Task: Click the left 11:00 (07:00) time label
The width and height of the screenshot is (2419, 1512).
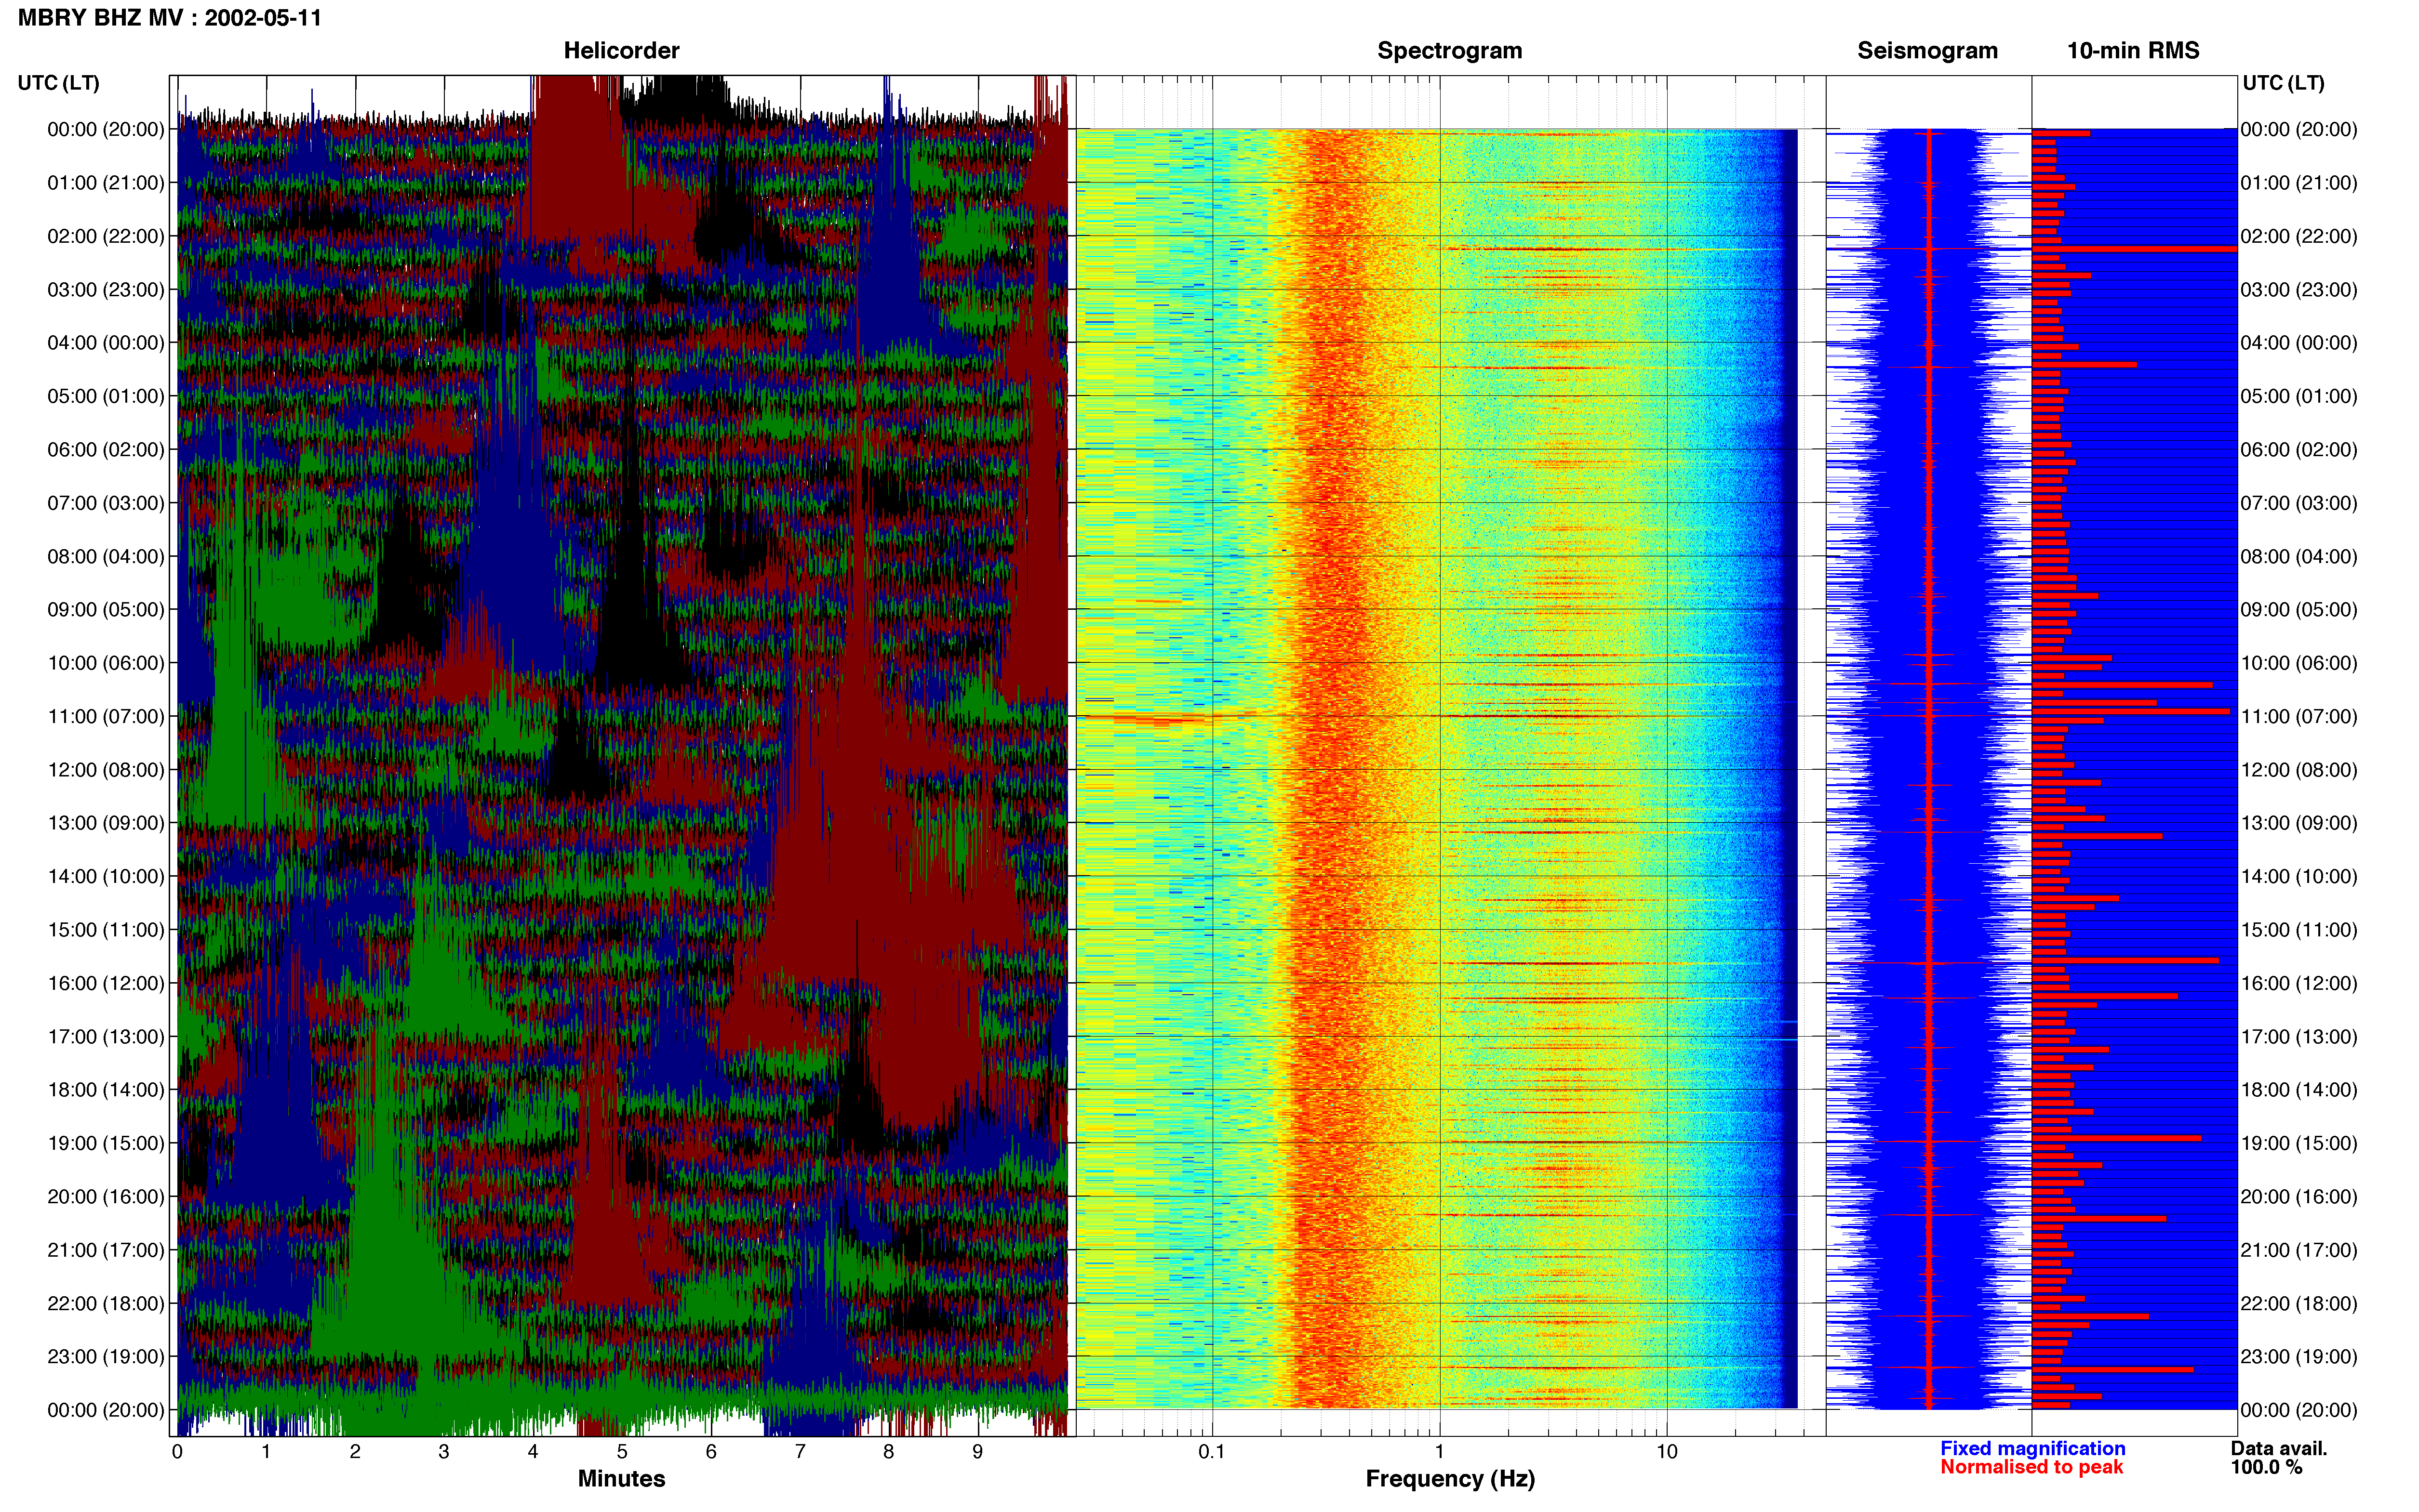Action: coord(106,716)
